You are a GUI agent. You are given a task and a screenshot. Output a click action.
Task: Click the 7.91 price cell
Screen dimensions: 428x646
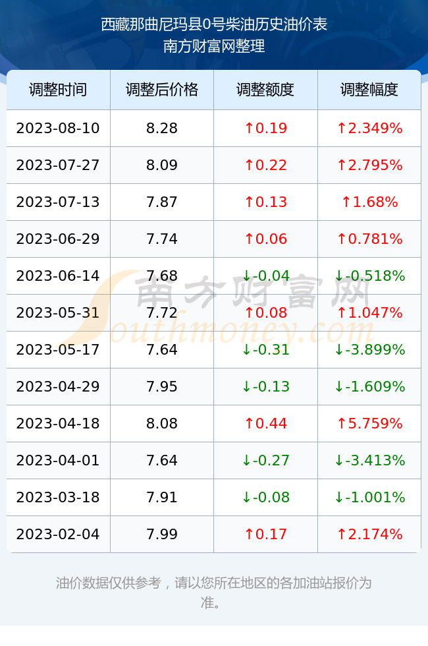pos(162,497)
